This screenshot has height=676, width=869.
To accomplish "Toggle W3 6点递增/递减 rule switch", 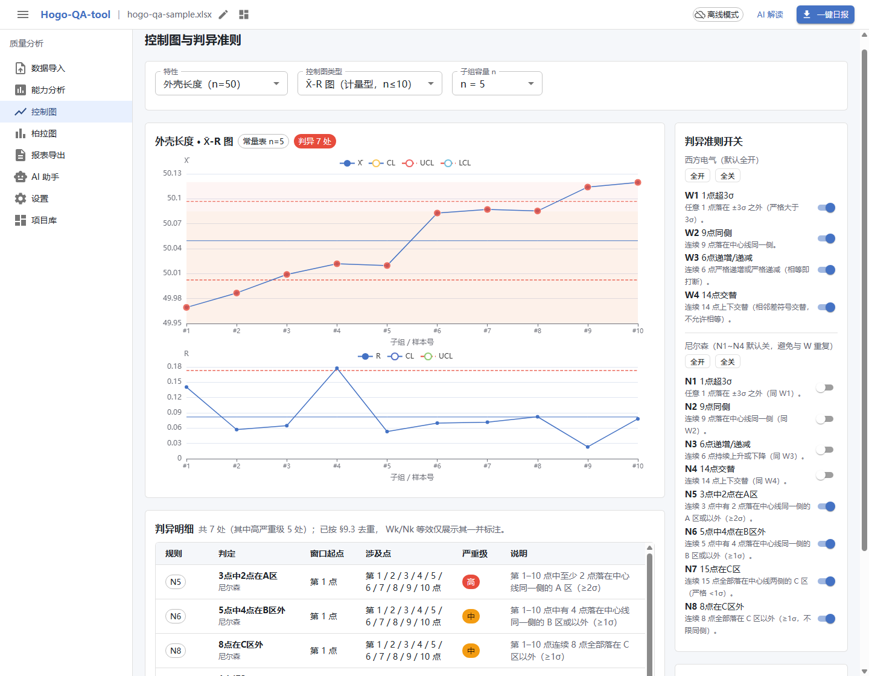I will pos(826,270).
